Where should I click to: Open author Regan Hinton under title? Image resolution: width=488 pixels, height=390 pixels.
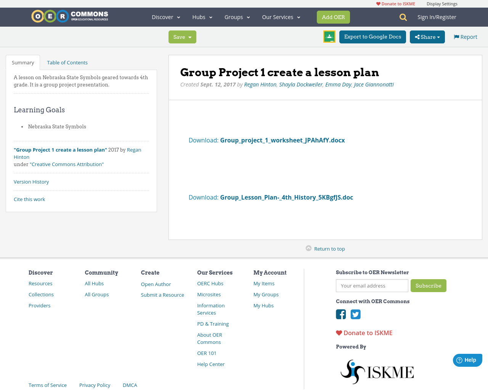pos(260,85)
